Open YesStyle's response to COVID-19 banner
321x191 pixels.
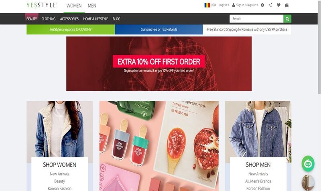coord(71,29)
